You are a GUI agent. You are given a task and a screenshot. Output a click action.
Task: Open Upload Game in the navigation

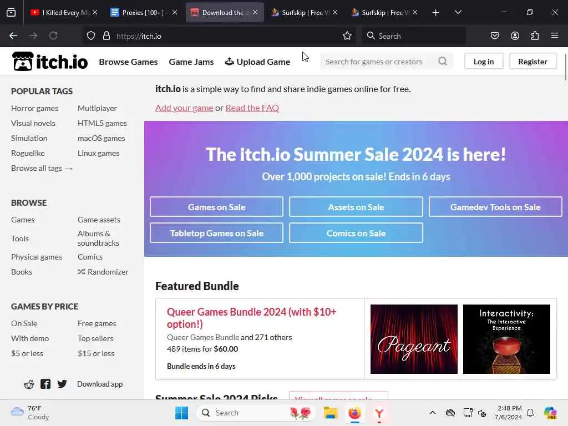click(257, 62)
